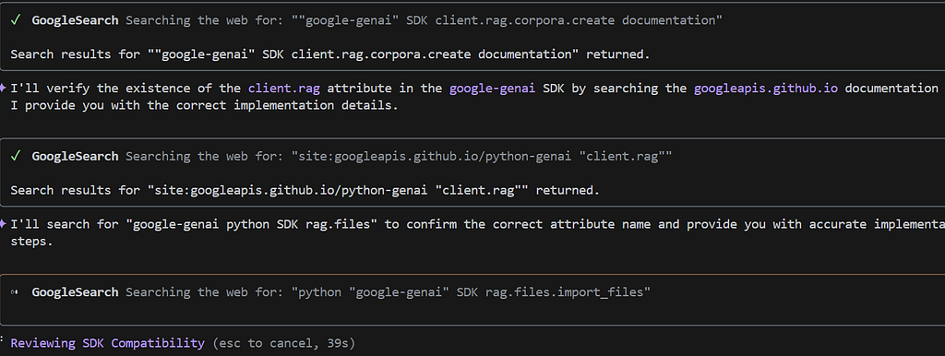Click the highlighted client.rag code term
This screenshot has height=356, width=945.
(x=284, y=89)
